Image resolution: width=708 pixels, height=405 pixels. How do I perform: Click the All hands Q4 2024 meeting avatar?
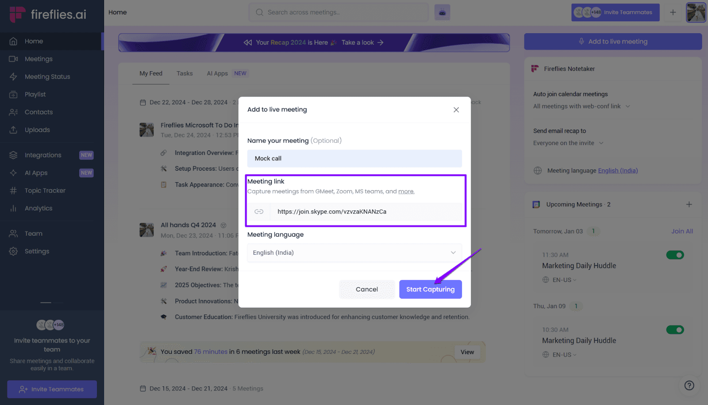tap(146, 230)
